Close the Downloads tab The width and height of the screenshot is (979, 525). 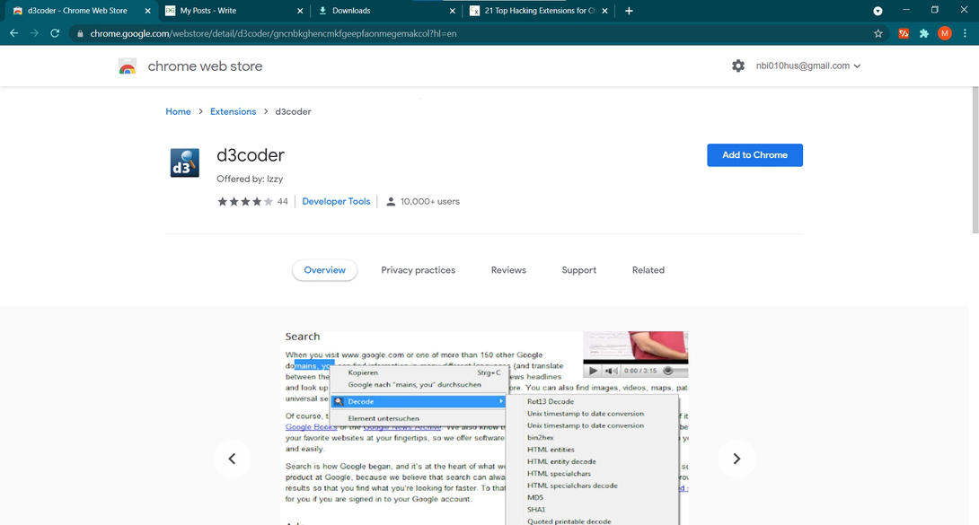point(453,11)
